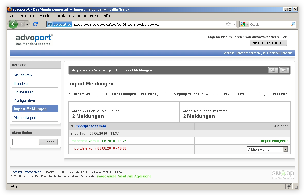Screen dimensions: 305x196
Task: Click the ändern language link
Action: (287, 53)
